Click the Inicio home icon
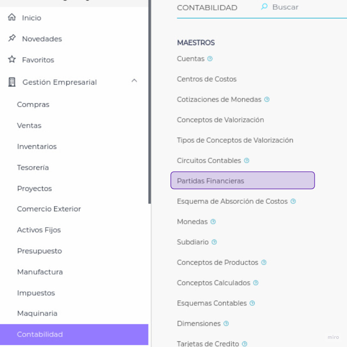 point(12,18)
